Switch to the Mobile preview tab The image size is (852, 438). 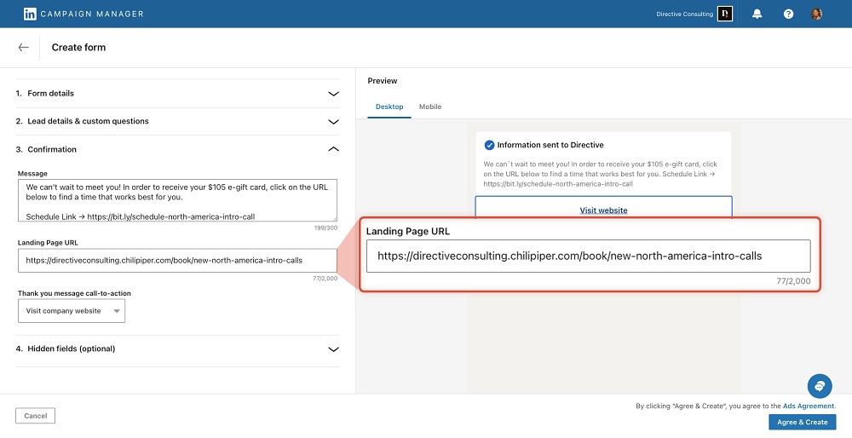(x=430, y=107)
